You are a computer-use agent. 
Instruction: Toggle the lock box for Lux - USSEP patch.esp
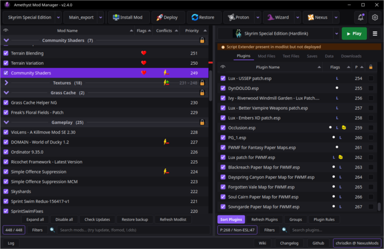(x=371, y=79)
